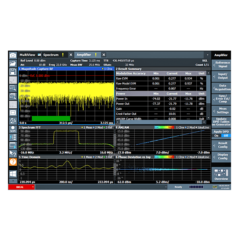Screen dimensions: 239x239
Task: Click the LXI status icon in status bar
Action: pos(215,187)
